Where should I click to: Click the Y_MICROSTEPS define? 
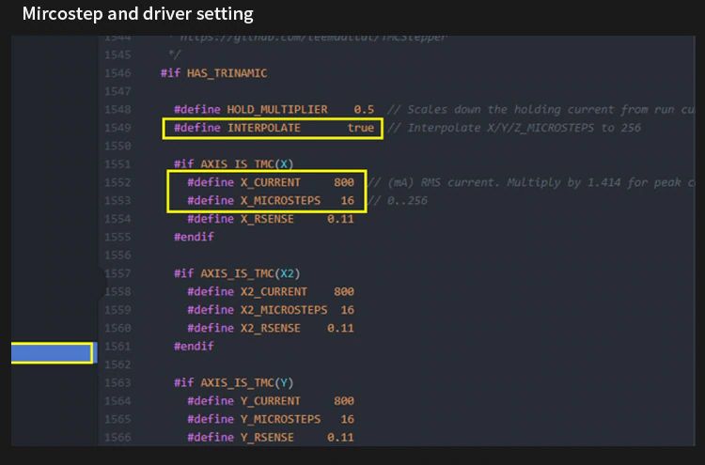tap(271, 419)
